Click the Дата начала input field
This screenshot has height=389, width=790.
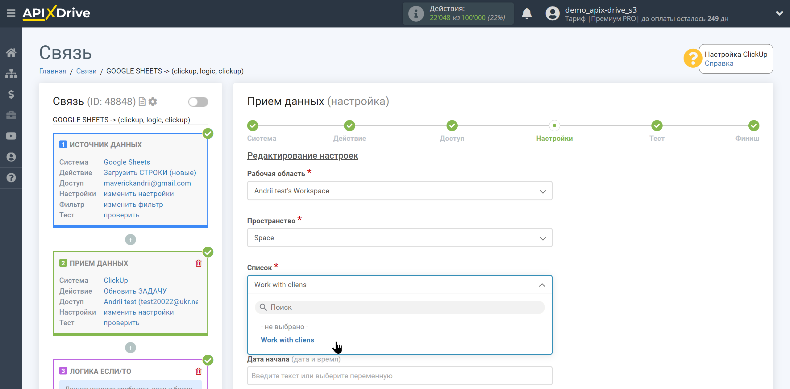(x=400, y=376)
